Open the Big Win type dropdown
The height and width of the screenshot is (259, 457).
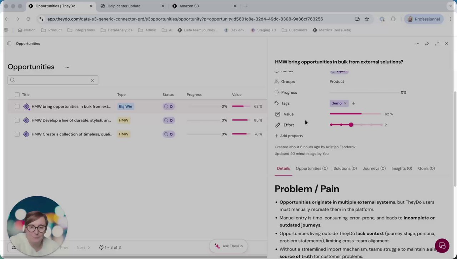pos(125,107)
